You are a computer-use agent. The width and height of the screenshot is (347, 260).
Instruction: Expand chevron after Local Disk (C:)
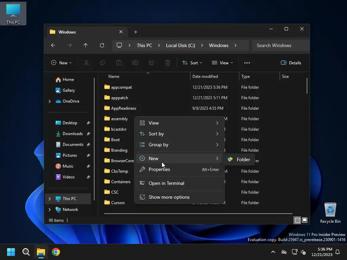pyautogui.click(x=202, y=45)
